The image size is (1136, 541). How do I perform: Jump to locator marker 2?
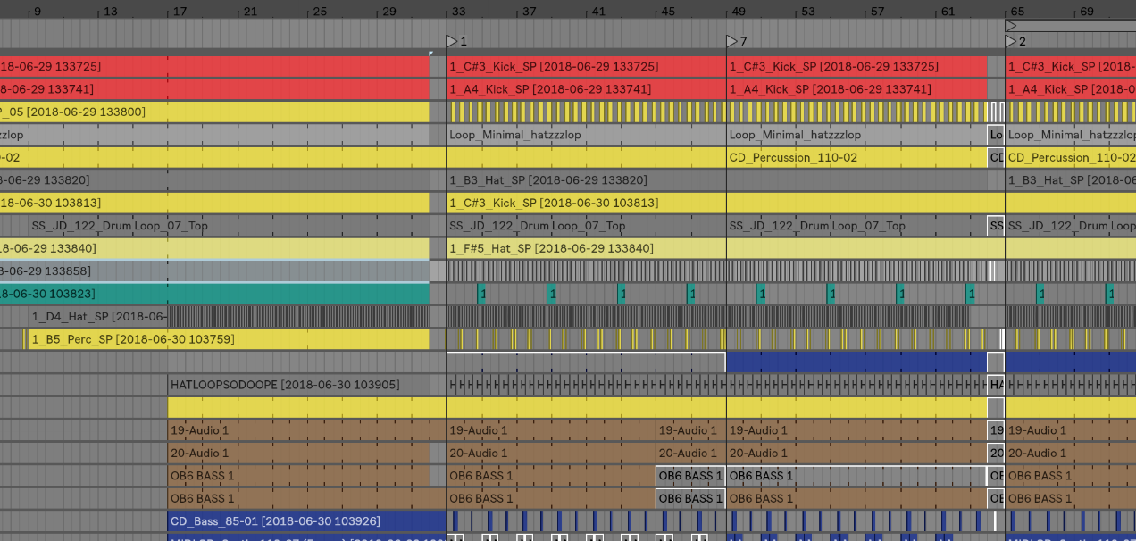(1011, 41)
